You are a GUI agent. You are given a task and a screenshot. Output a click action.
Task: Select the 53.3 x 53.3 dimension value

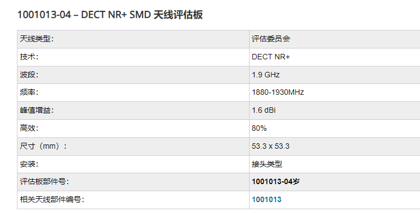point(270,146)
